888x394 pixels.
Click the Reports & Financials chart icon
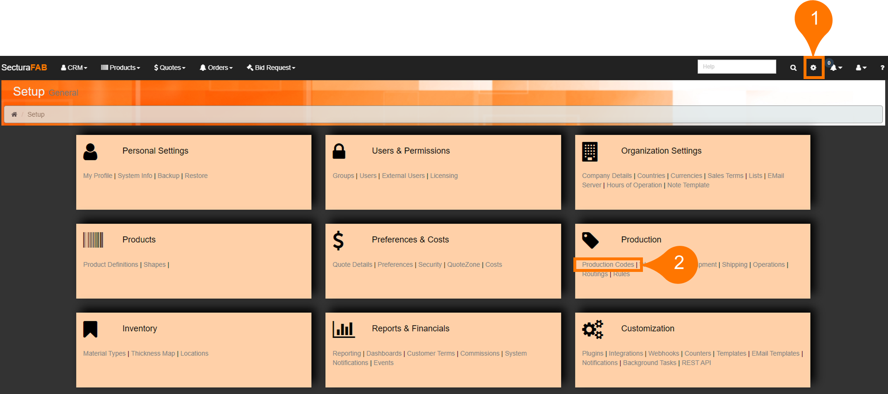click(344, 329)
